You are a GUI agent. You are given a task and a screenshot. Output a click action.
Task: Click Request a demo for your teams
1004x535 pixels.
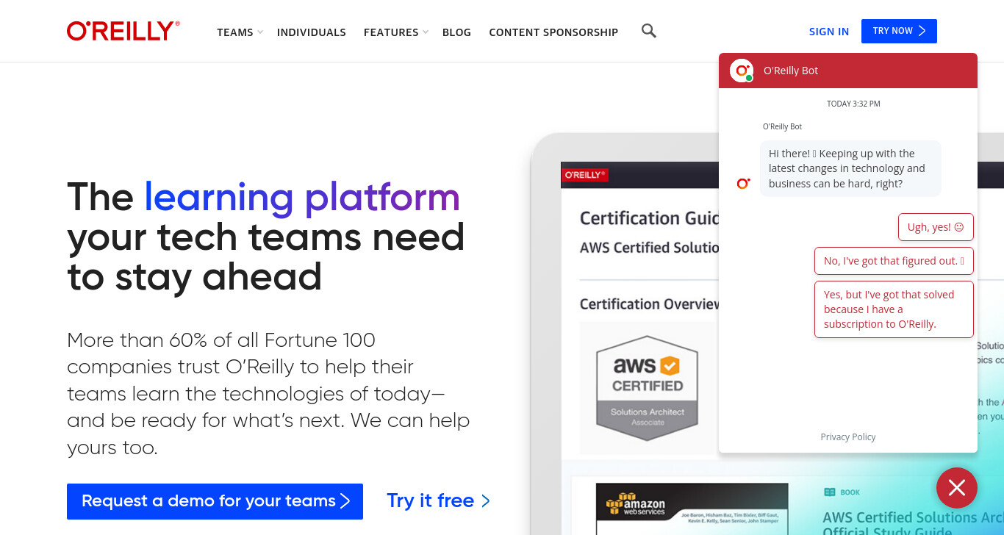(x=215, y=501)
